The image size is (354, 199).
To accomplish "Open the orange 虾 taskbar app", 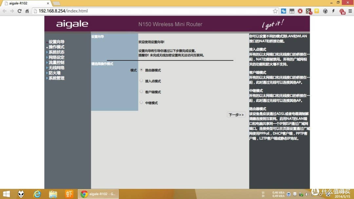I will pos(69,194).
